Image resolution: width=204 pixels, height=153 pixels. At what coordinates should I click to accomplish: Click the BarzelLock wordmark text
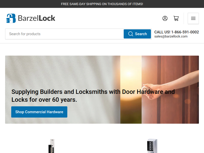pyautogui.click(x=36, y=18)
